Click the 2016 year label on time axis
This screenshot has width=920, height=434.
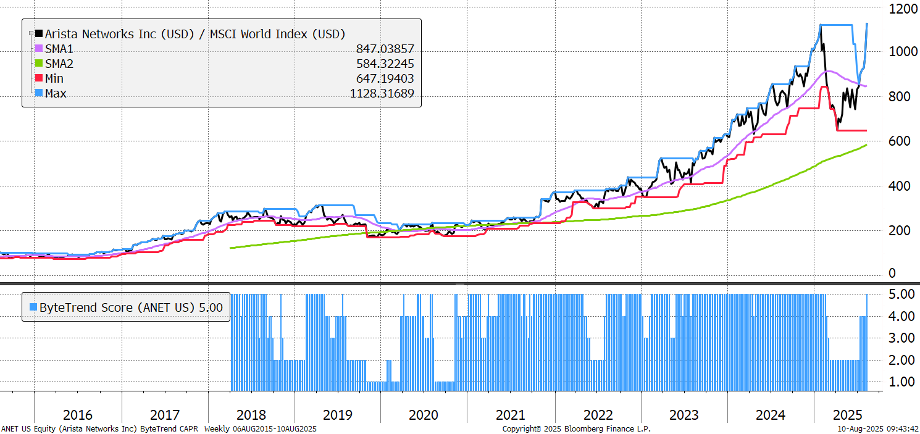click(x=78, y=415)
